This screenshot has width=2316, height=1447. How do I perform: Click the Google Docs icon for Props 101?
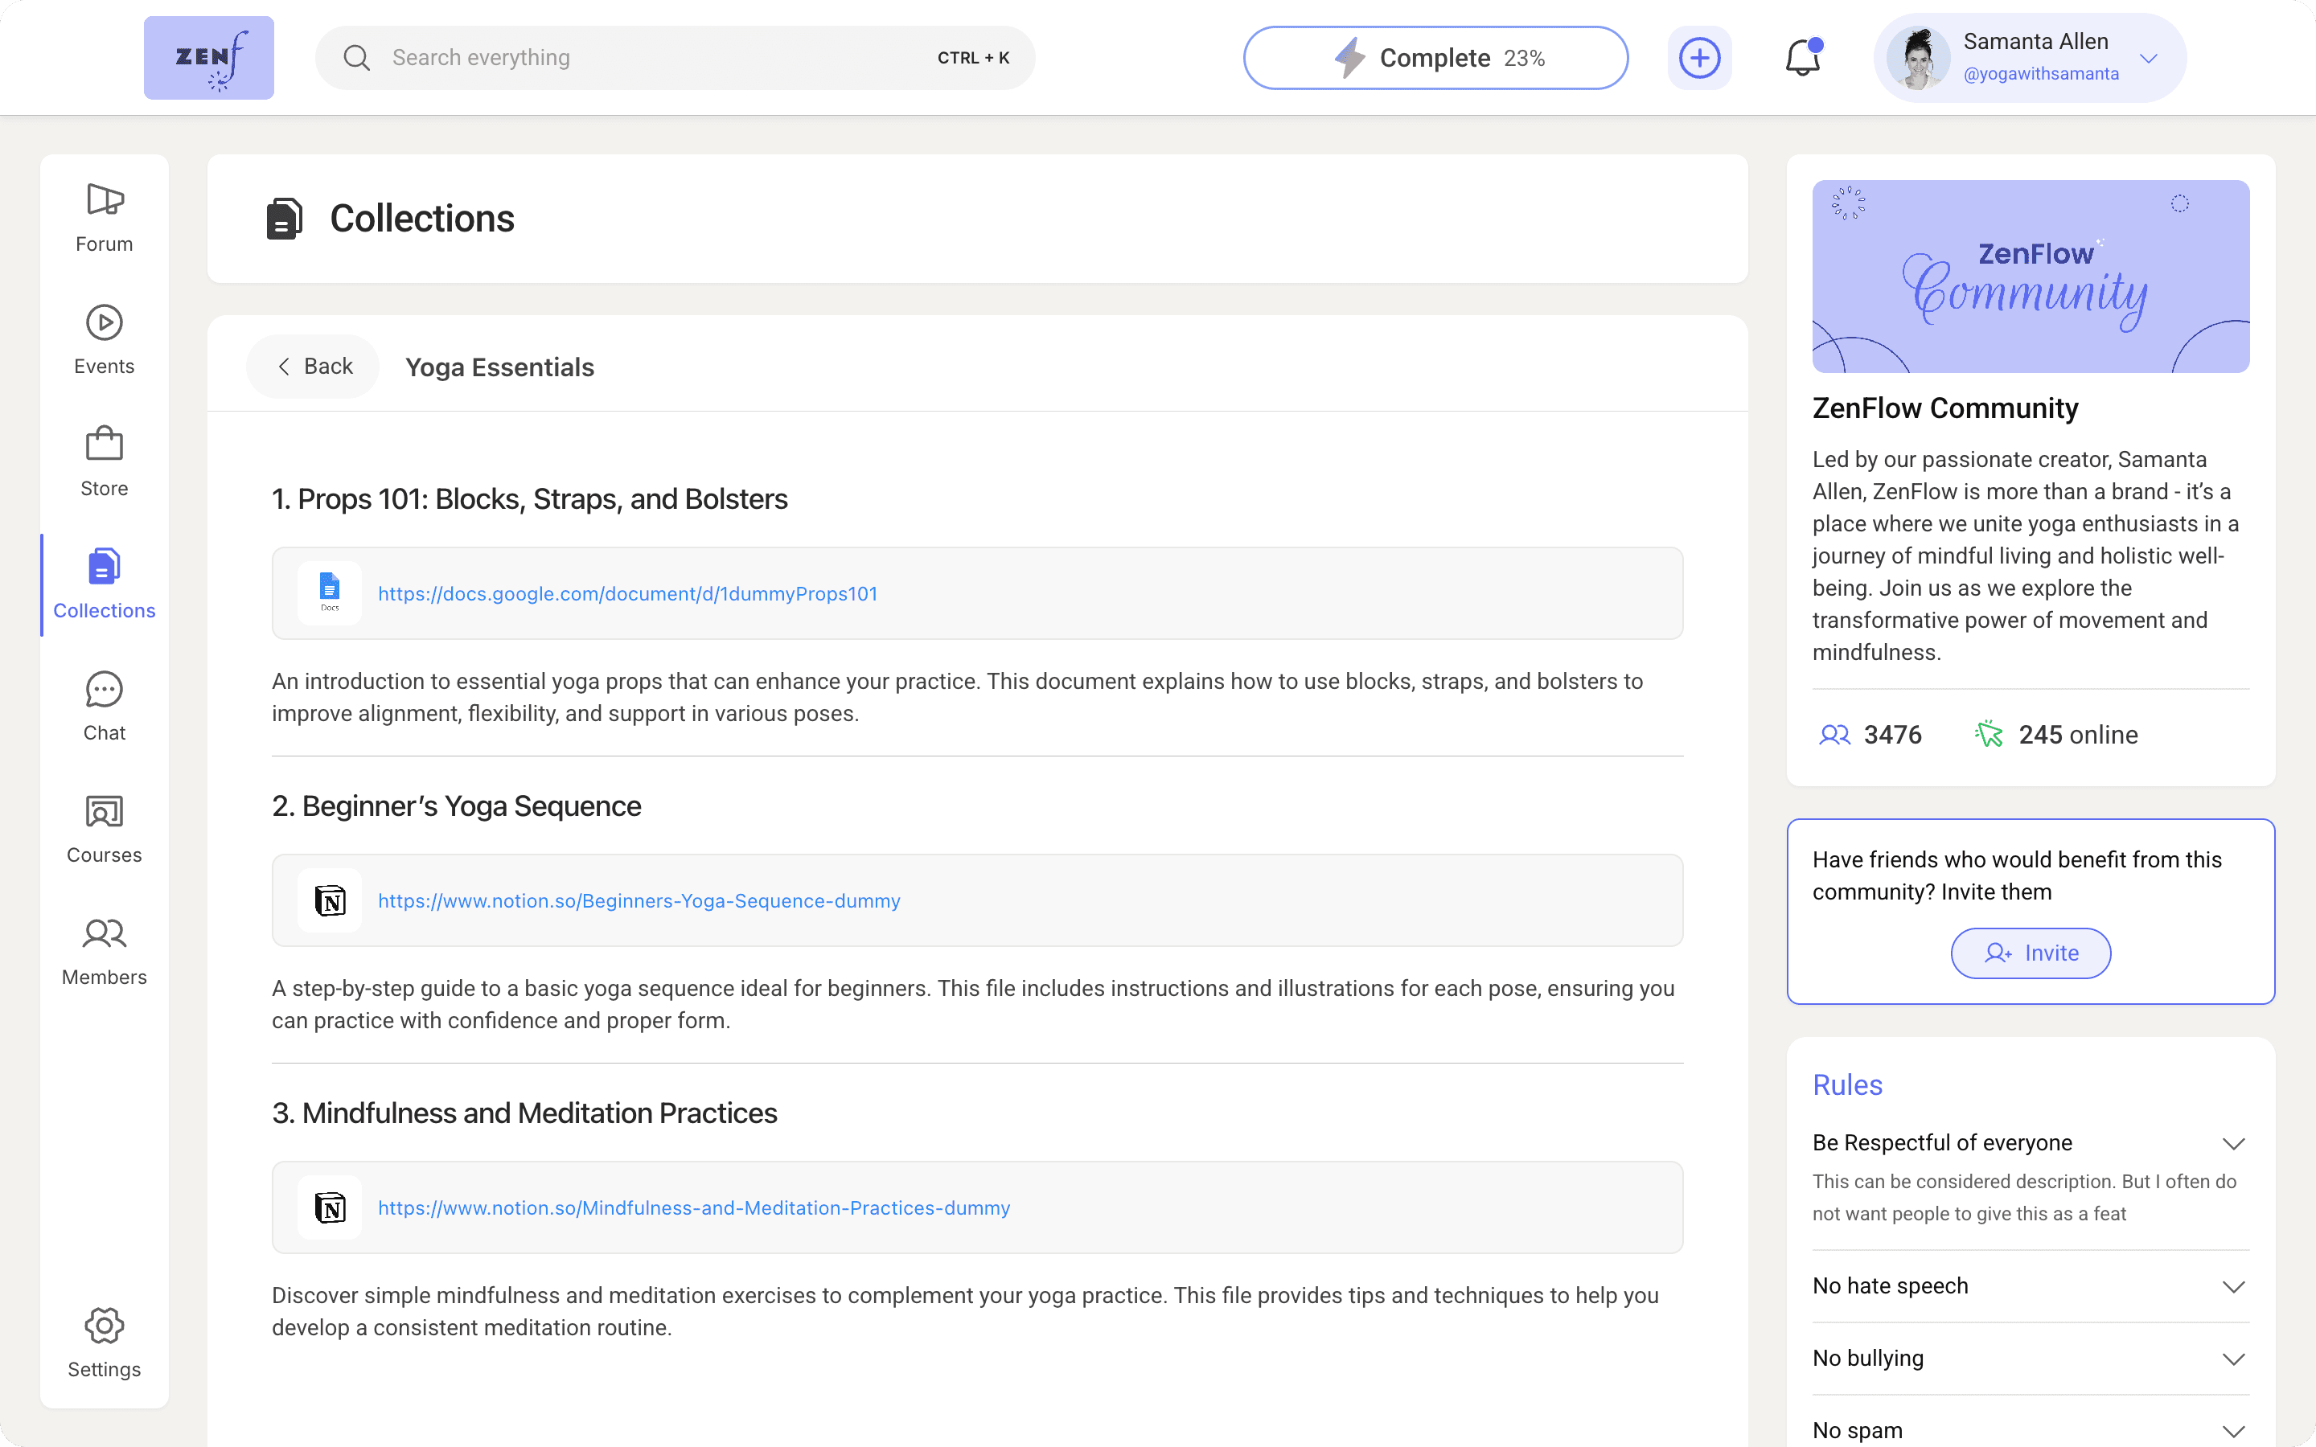click(329, 593)
